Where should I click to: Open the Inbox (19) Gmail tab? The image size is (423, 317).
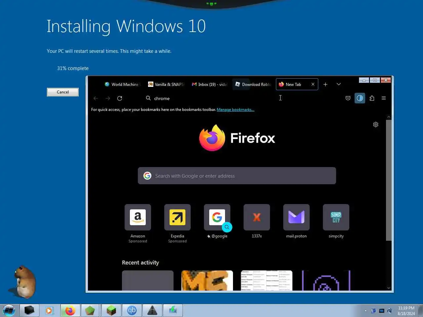click(x=210, y=84)
